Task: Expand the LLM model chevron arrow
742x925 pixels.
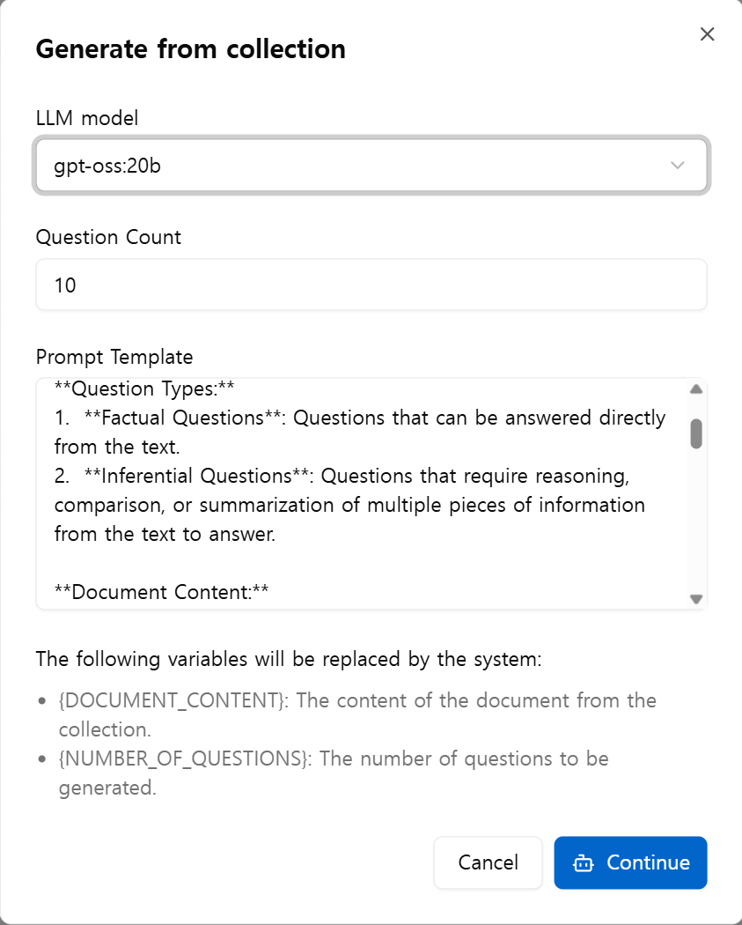Action: tap(678, 166)
